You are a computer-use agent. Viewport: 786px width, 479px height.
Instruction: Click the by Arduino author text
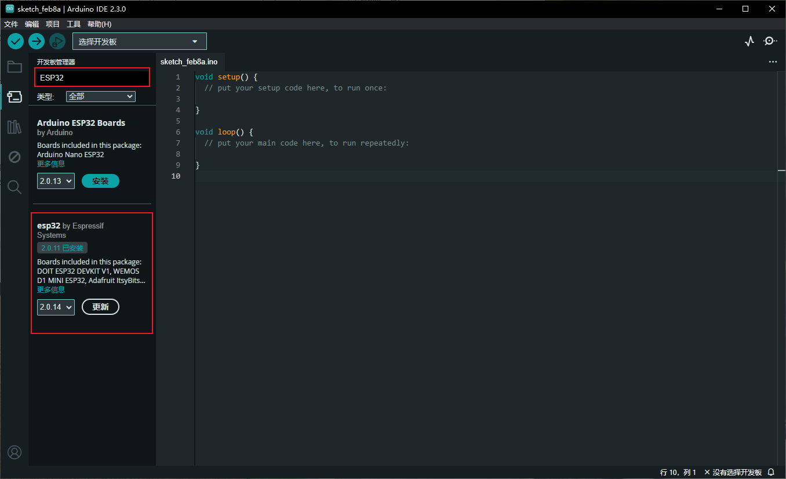[x=55, y=133]
